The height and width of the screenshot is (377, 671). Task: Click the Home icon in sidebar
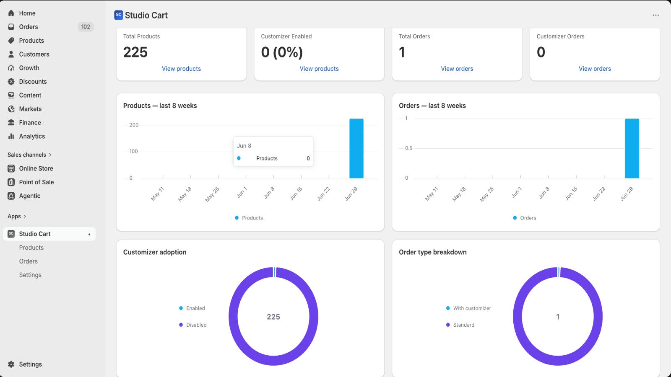coord(11,13)
